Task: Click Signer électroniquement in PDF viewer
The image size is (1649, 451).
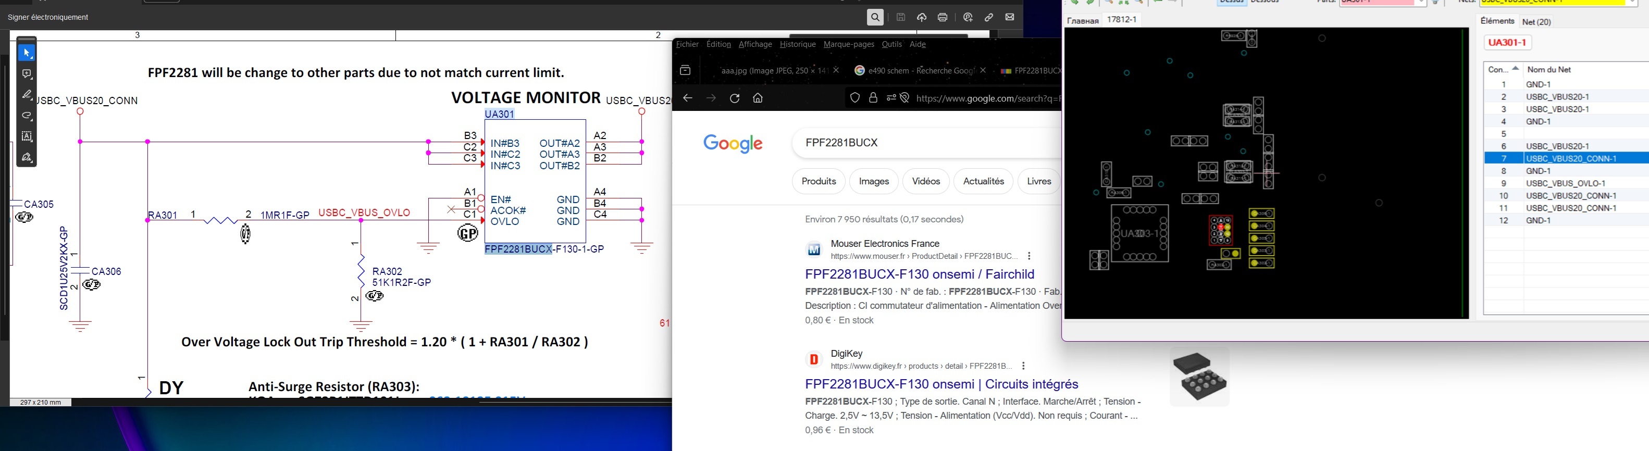Action: point(48,17)
